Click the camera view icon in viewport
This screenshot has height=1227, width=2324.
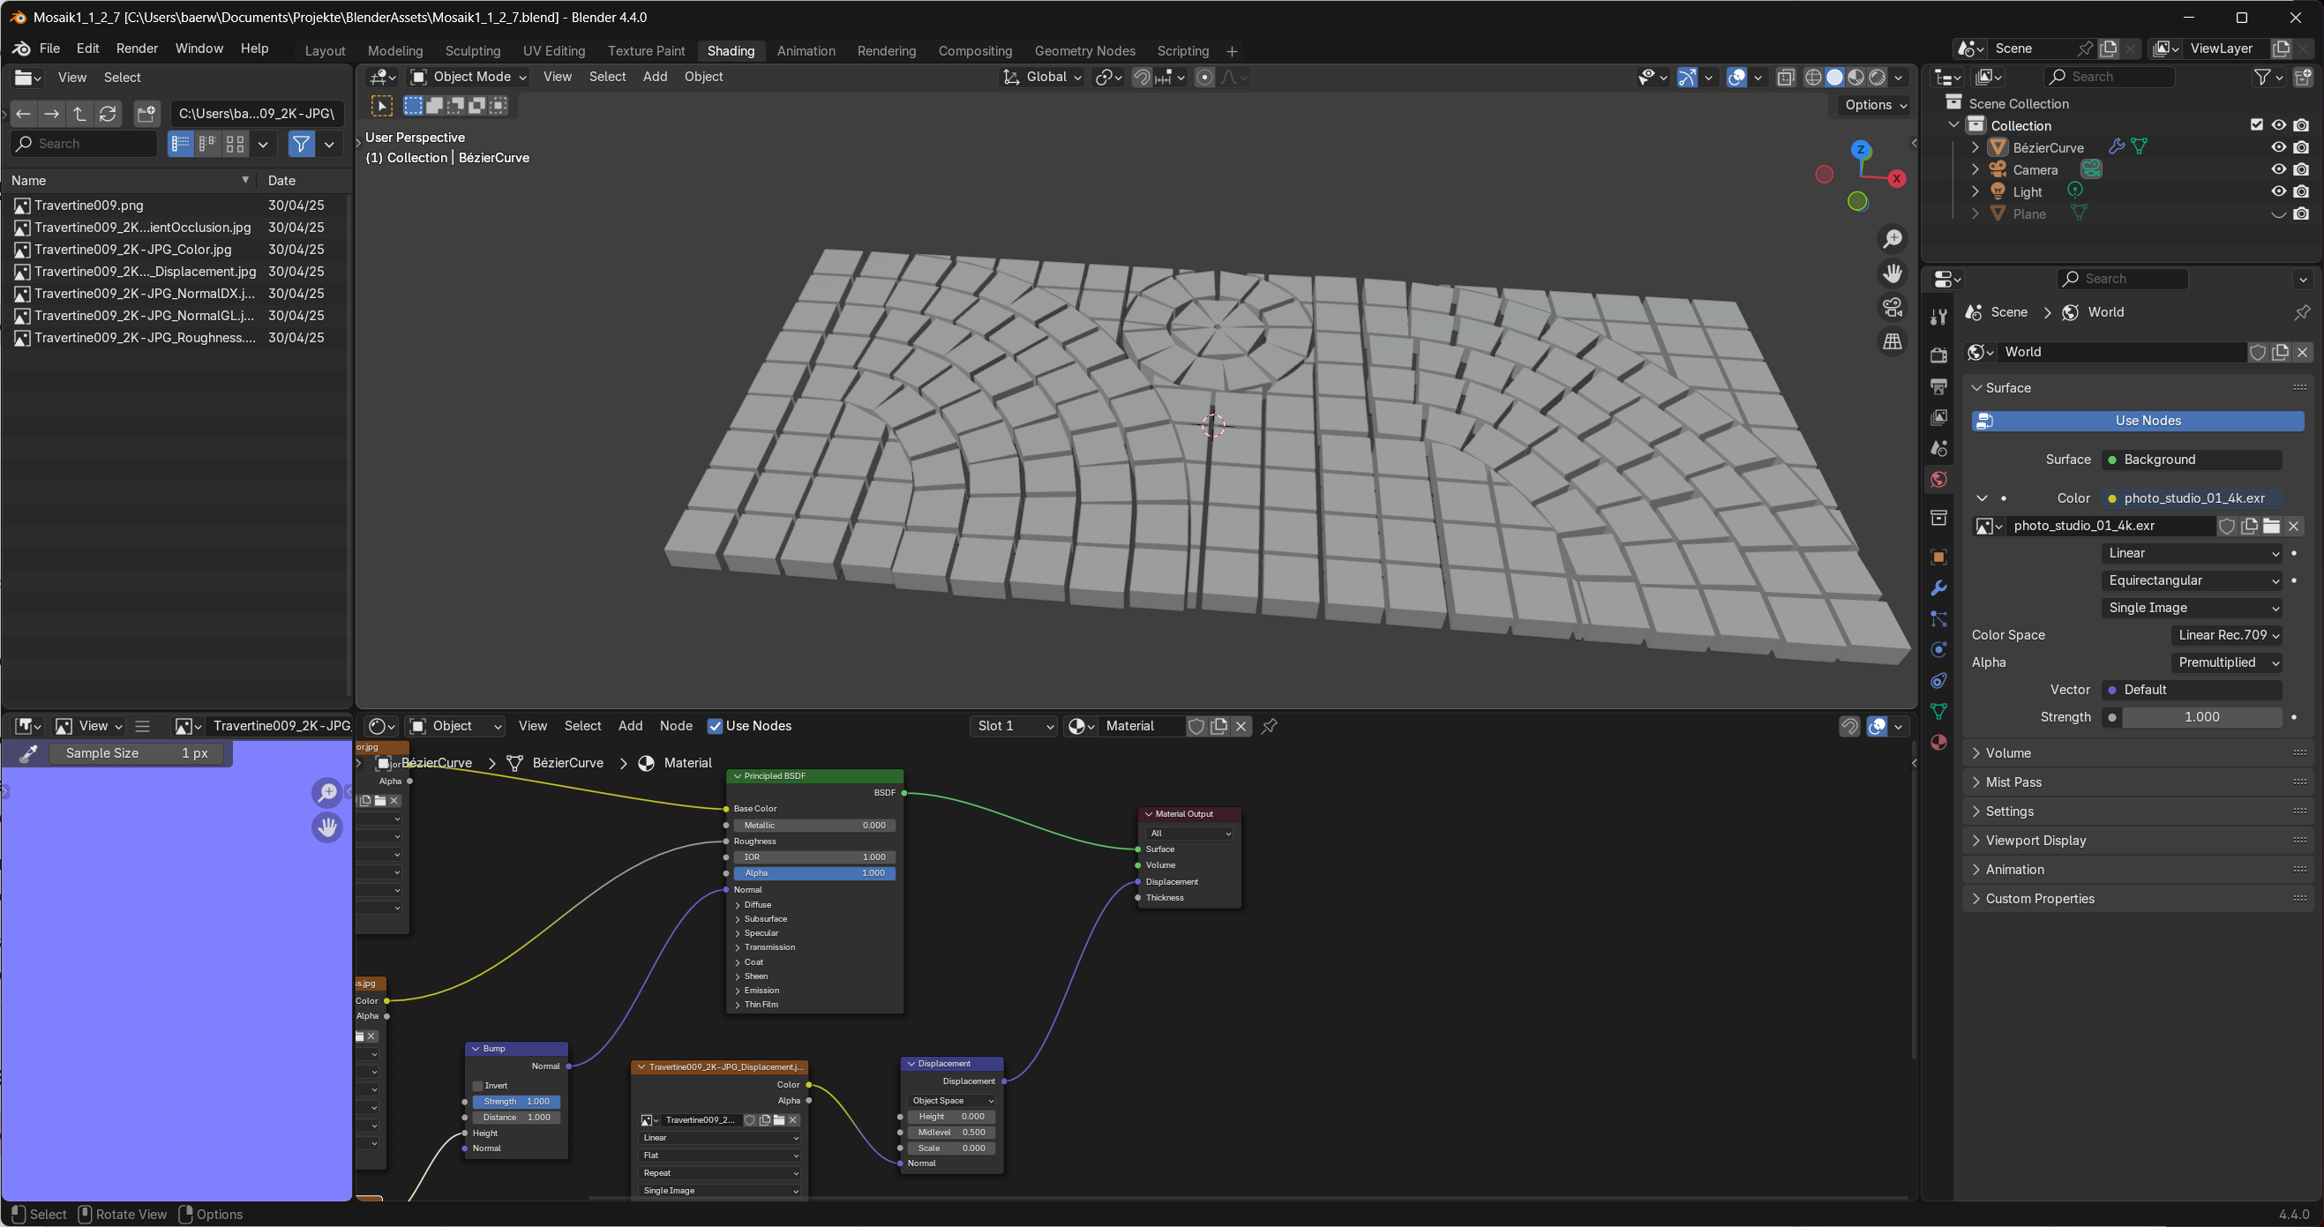(x=1892, y=307)
